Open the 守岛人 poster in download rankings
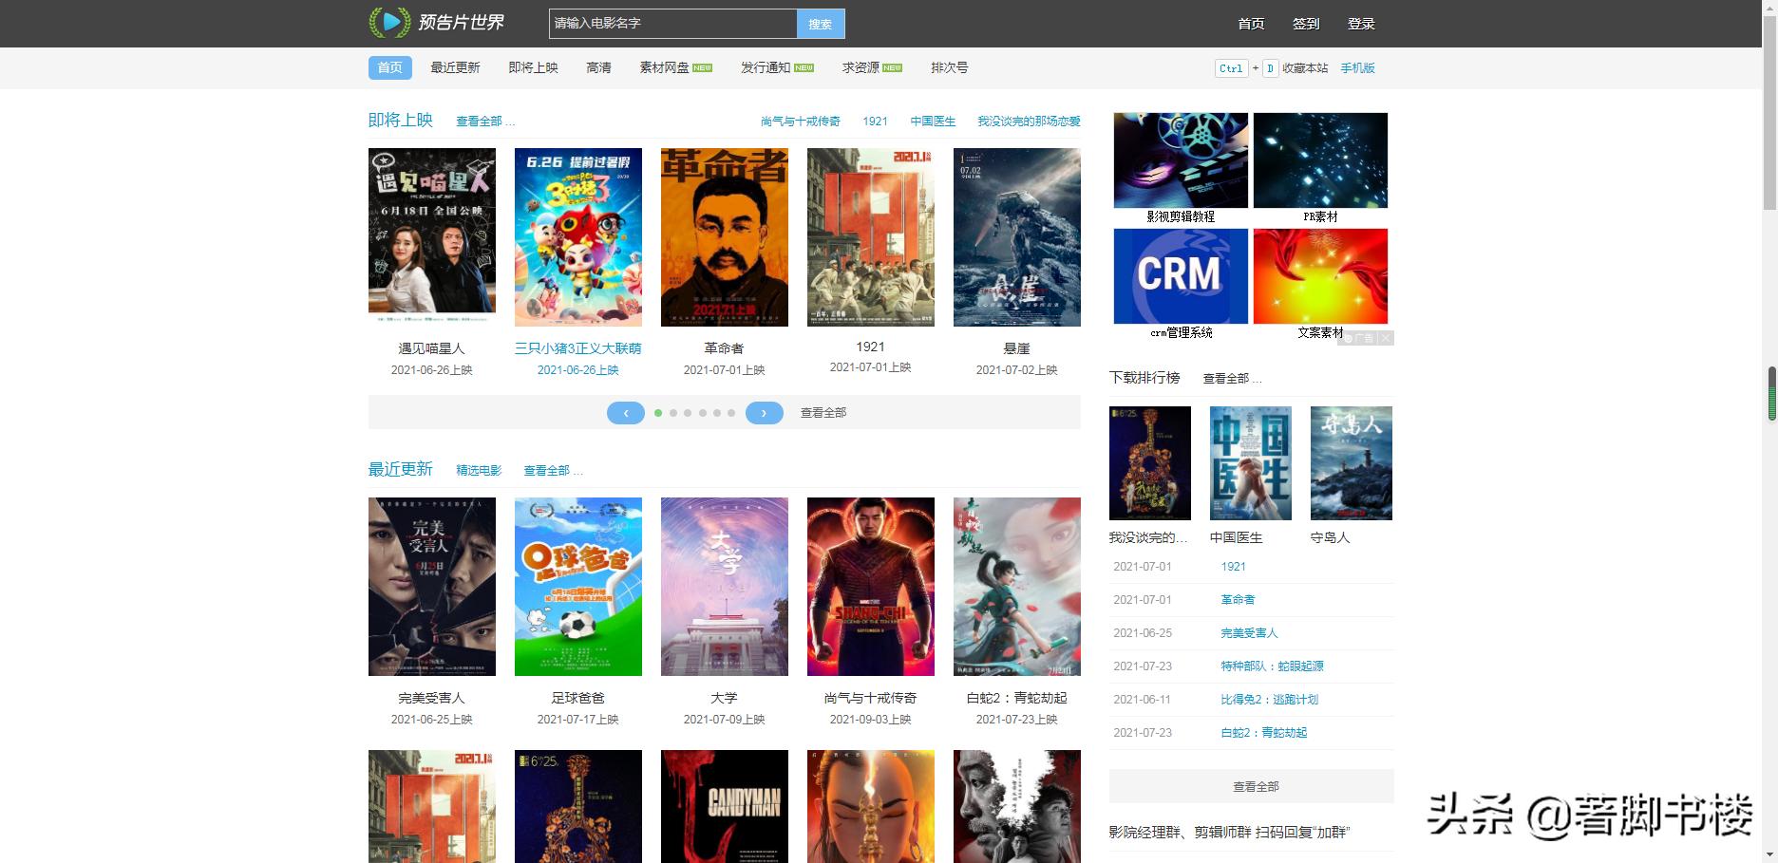This screenshot has height=863, width=1778. [x=1351, y=463]
